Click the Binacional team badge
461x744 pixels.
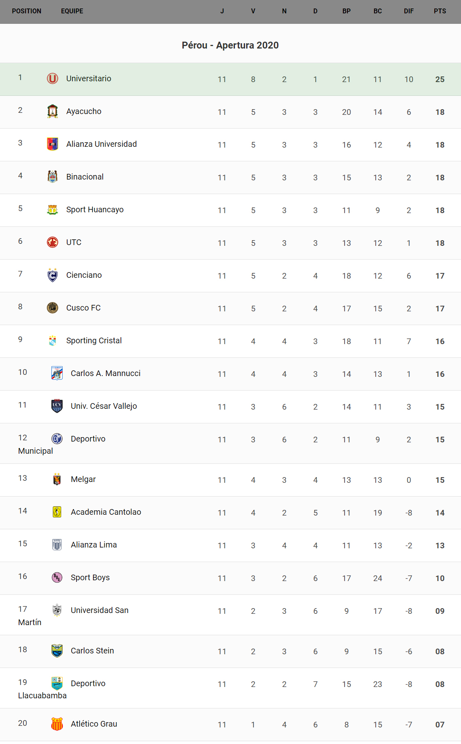tap(53, 177)
